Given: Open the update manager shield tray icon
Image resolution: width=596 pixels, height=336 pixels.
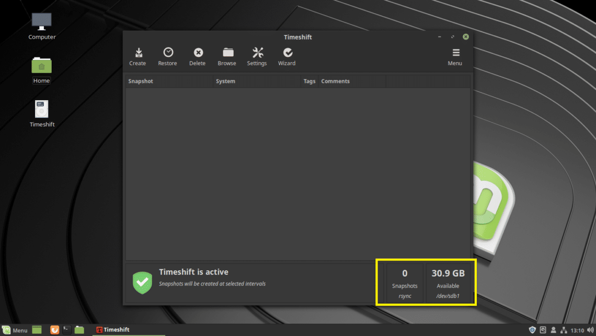Looking at the screenshot, I should 532,330.
